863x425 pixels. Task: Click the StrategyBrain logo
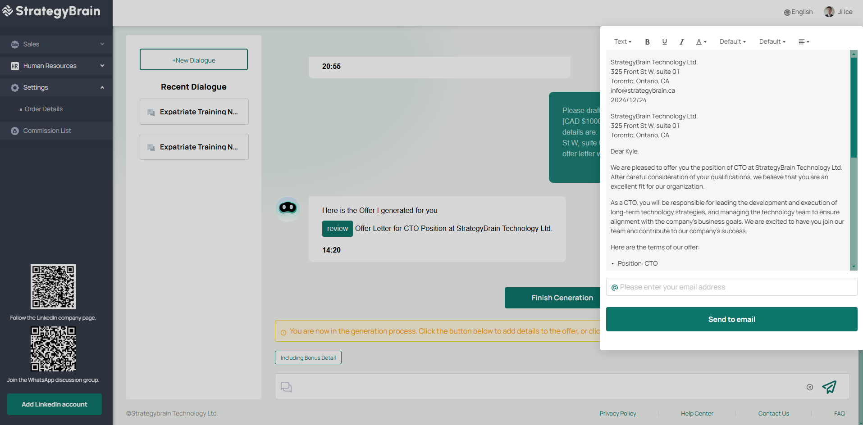51,11
